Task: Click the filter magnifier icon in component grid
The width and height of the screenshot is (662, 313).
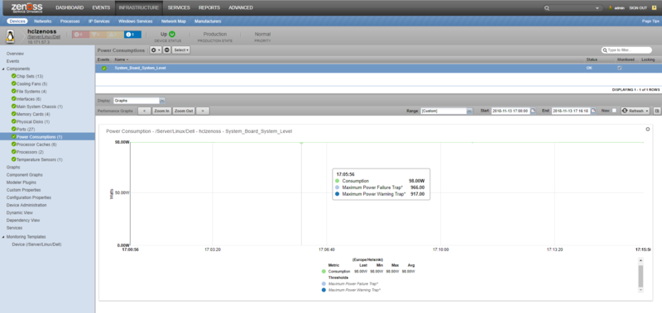Action: [x=605, y=50]
